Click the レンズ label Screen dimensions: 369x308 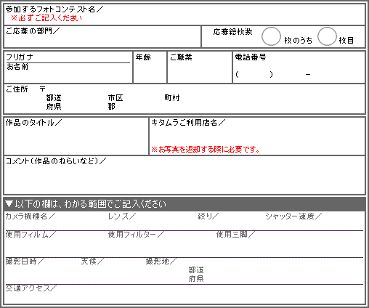[x=122, y=216]
